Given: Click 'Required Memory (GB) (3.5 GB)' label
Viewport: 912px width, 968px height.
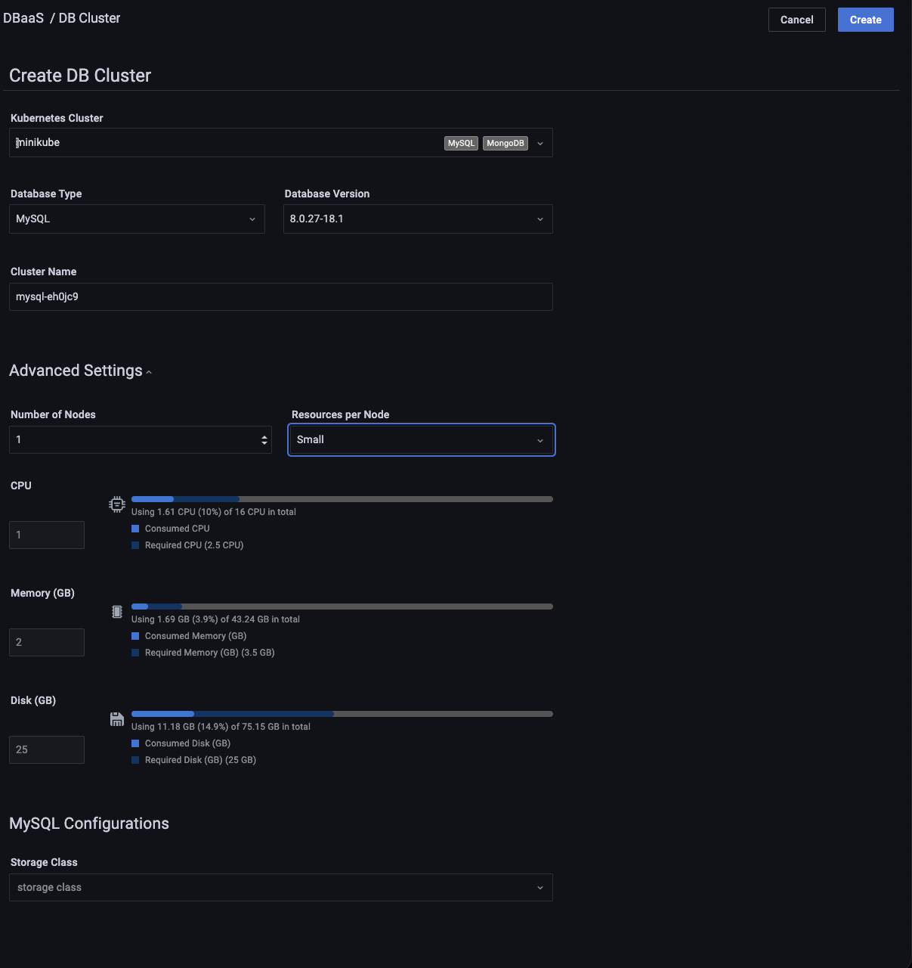Looking at the screenshot, I should click(x=210, y=653).
